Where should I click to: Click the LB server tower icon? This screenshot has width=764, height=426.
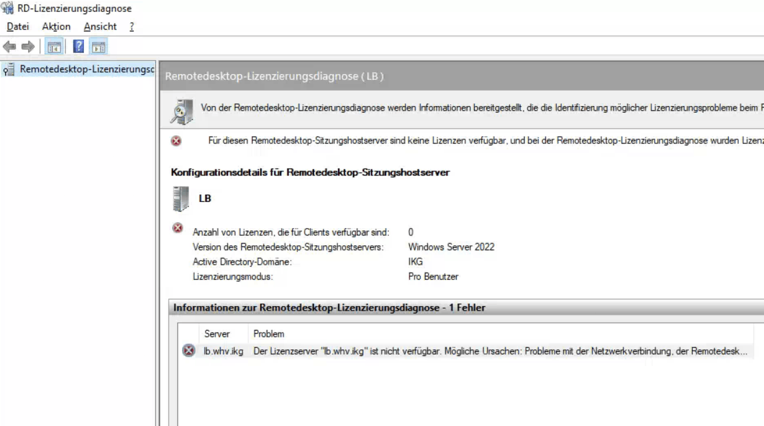point(181,199)
